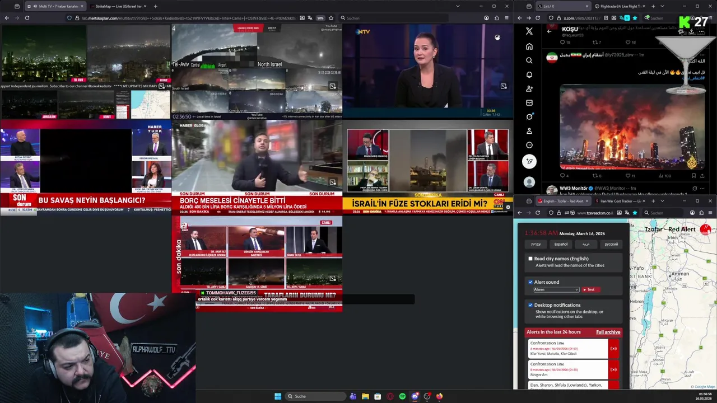Open tab list dropdown in Multi TV window
The height and width of the screenshot is (403, 717).
tap(458, 6)
